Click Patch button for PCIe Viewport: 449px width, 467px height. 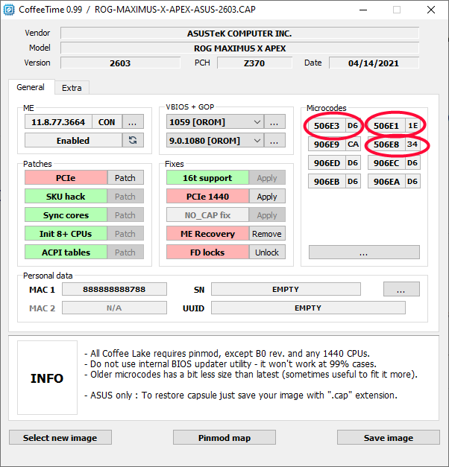pyautogui.click(x=125, y=178)
